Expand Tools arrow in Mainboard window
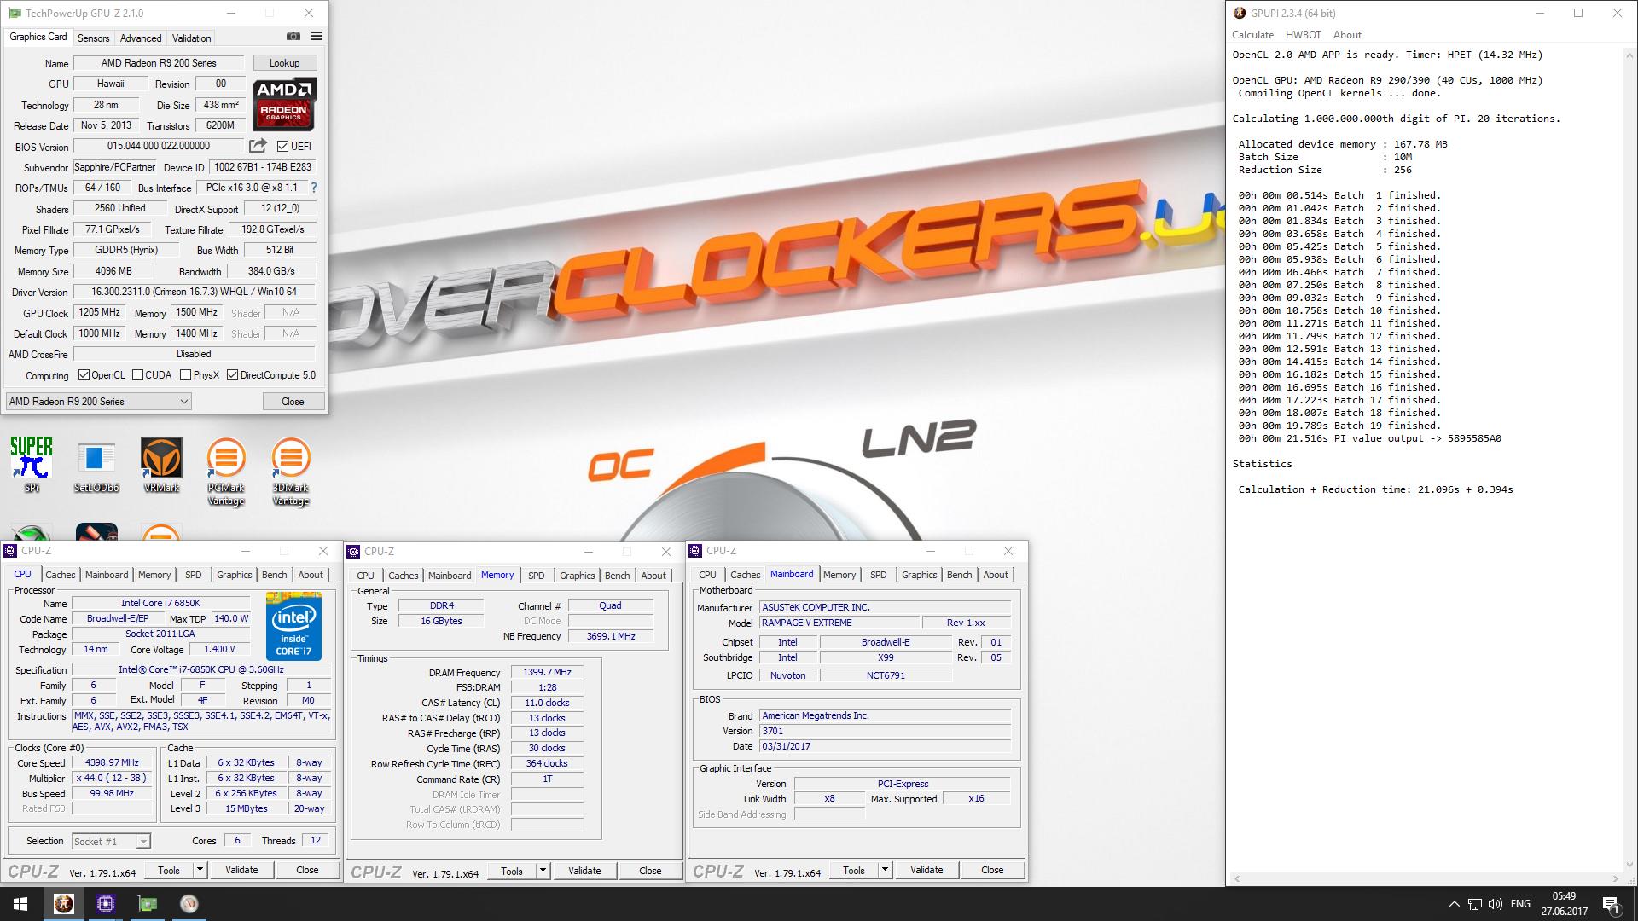 click(x=885, y=870)
